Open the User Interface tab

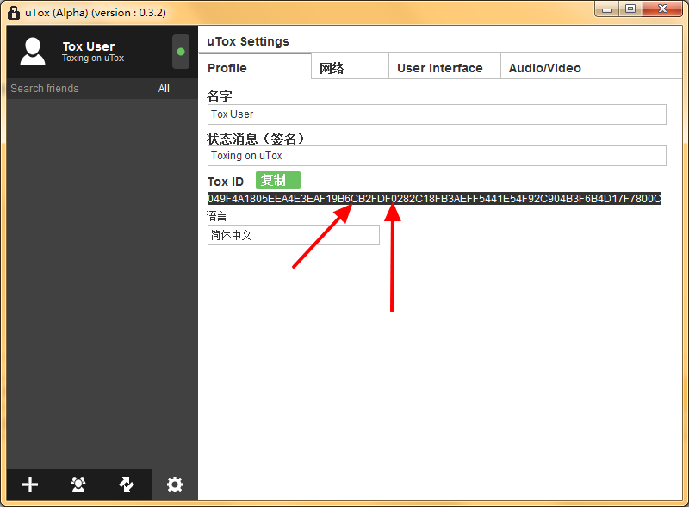[x=444, y=66]
